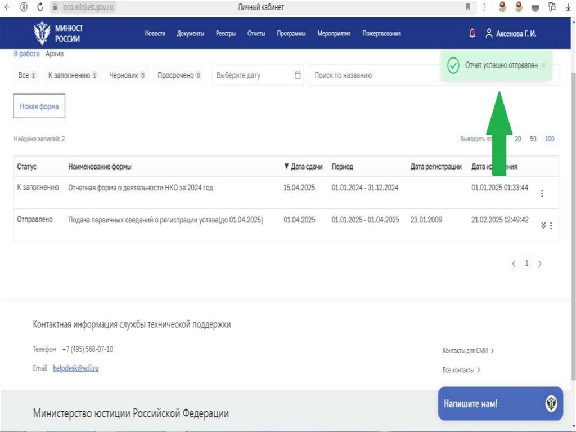This screenshot has height=432, width=576.
Task: Open the notifications bell icon
Action: [x=472, y=33]
